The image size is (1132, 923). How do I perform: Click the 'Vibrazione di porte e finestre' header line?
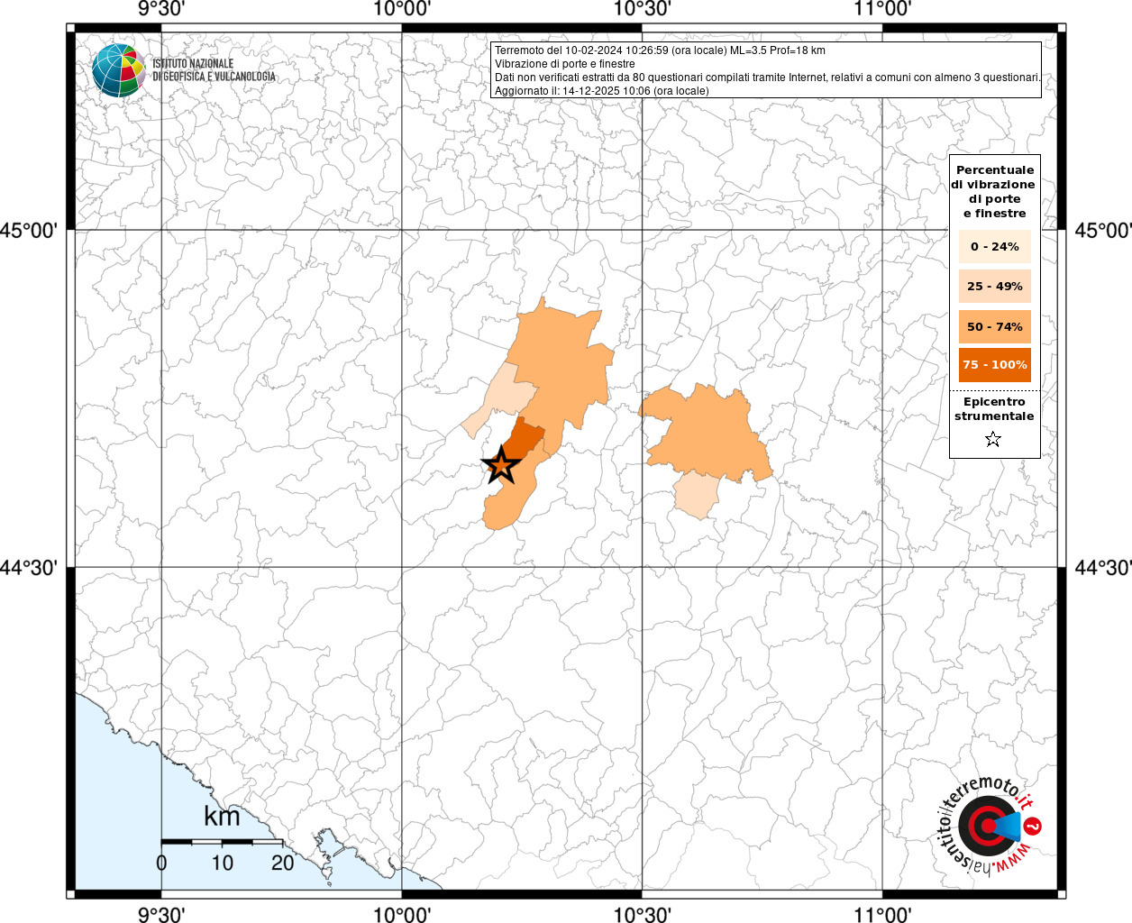(564, 64)
